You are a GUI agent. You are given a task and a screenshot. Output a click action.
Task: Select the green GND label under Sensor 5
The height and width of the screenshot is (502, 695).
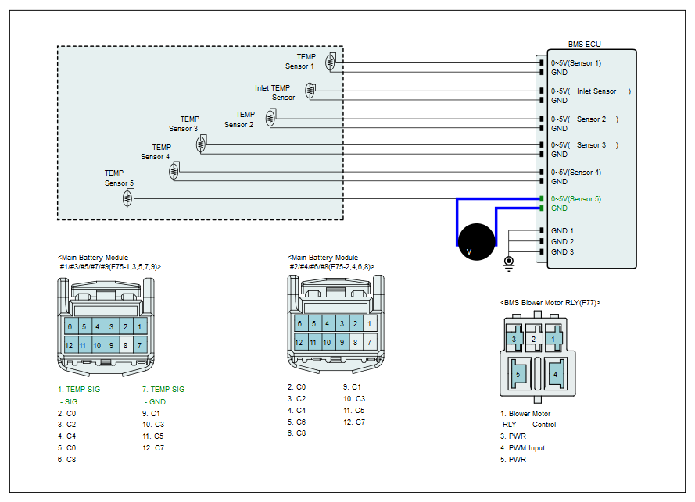[x=559, y=208]
